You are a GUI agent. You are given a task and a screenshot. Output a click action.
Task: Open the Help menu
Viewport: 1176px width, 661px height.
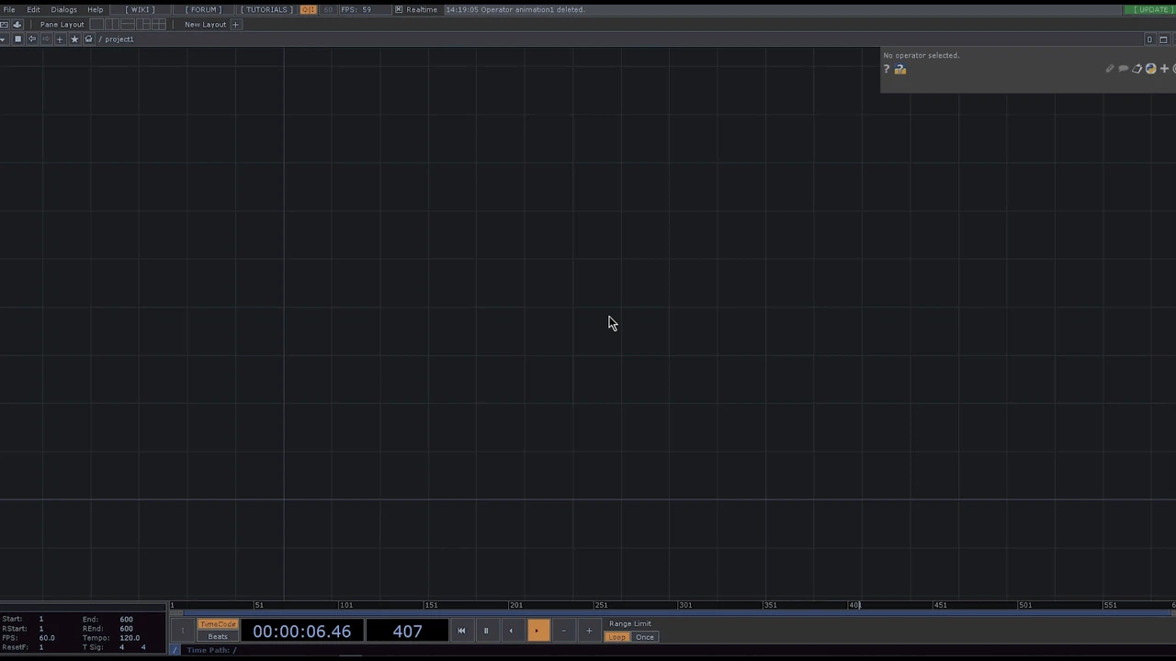tap(96, 10)
